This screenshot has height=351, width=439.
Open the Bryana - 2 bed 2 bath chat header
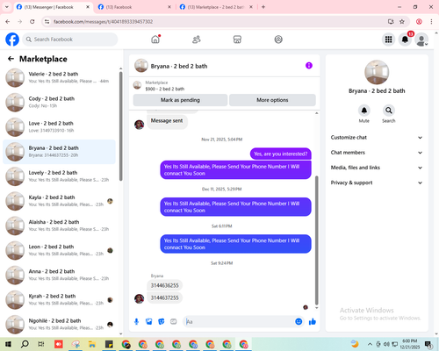click(x=179, y=66)
